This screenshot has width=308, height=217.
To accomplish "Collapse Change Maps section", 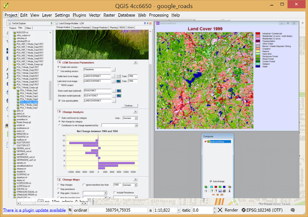I will (x=59, y=179).
